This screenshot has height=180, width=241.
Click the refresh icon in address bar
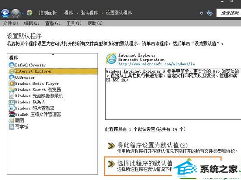209,13
